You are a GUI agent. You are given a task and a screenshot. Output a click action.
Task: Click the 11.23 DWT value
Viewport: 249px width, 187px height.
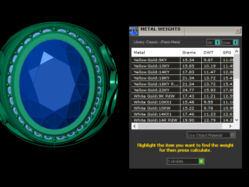[x=210, y=114]
